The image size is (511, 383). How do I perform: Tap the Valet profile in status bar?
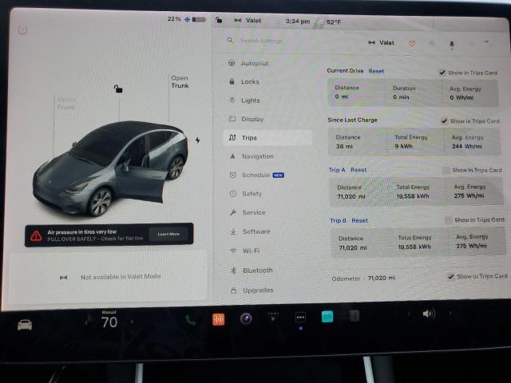coord(248,21)
